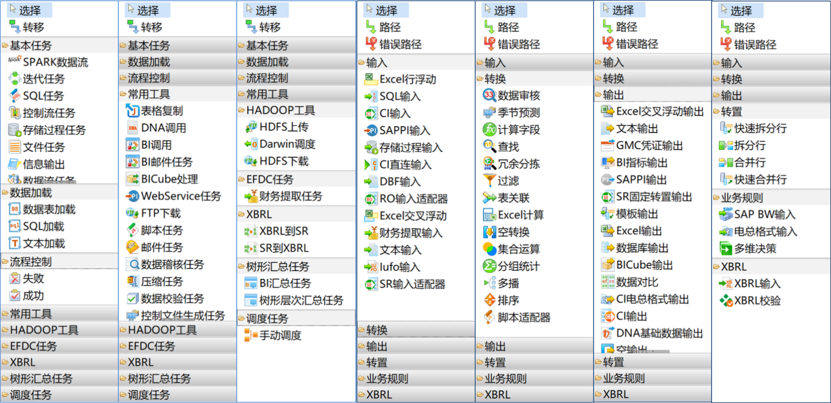Pick the 成功 flow-control icon
This screenshot has width=831, height=403.
(14, 296)
